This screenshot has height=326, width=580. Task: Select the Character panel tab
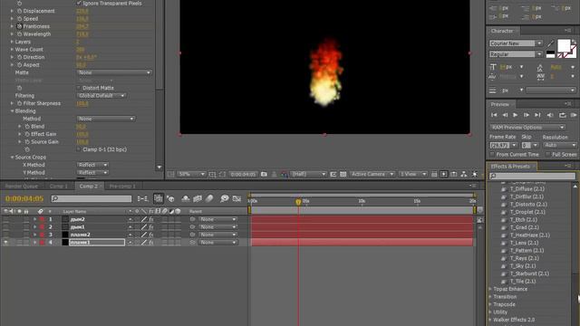click(x=502, y=31)
